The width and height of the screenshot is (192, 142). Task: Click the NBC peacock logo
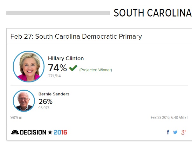click(x=15, y=132)
